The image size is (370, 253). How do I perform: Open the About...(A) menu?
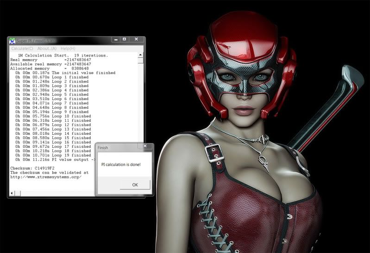click(47, 48)
